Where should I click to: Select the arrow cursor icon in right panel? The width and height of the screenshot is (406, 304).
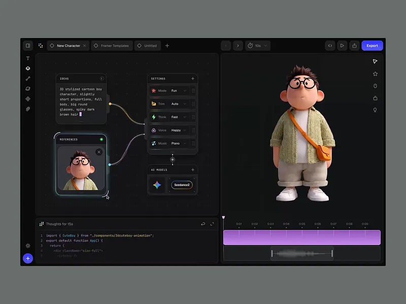pos(375,61)
